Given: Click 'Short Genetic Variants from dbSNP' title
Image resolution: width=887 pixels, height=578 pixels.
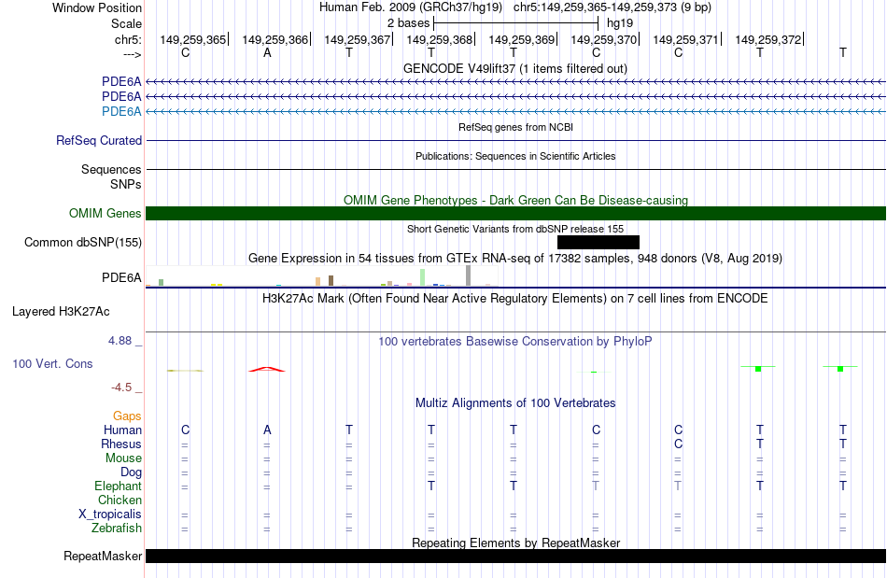Looking at the screenshot, I should click(515, 229).
